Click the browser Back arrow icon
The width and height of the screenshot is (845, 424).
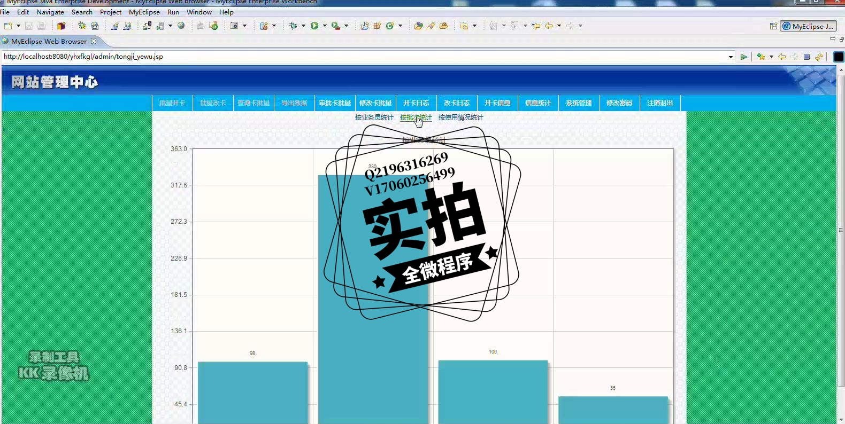pos(782,57)
